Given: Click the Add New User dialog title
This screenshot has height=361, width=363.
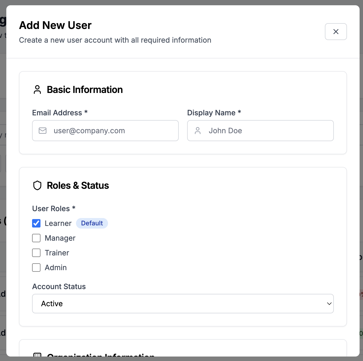Looking at the screenshot, I should pyautogui.click(x=55, y=25).
